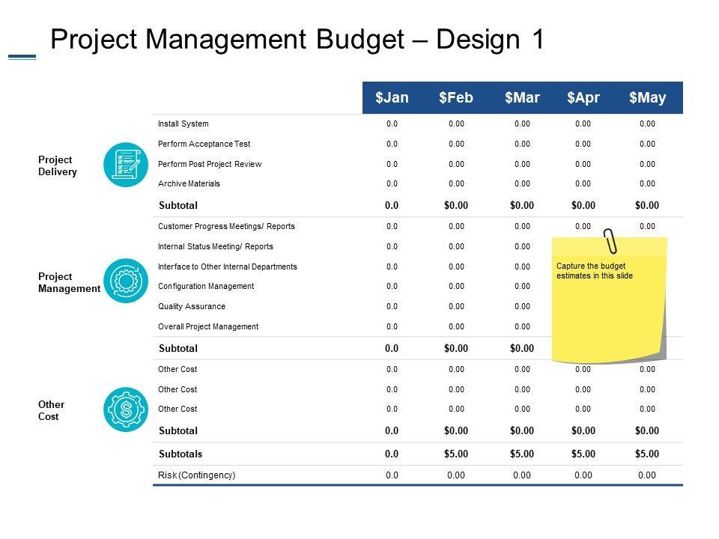Select the Archive Materials row label
The image size is (719, 539).
(189, 183)
